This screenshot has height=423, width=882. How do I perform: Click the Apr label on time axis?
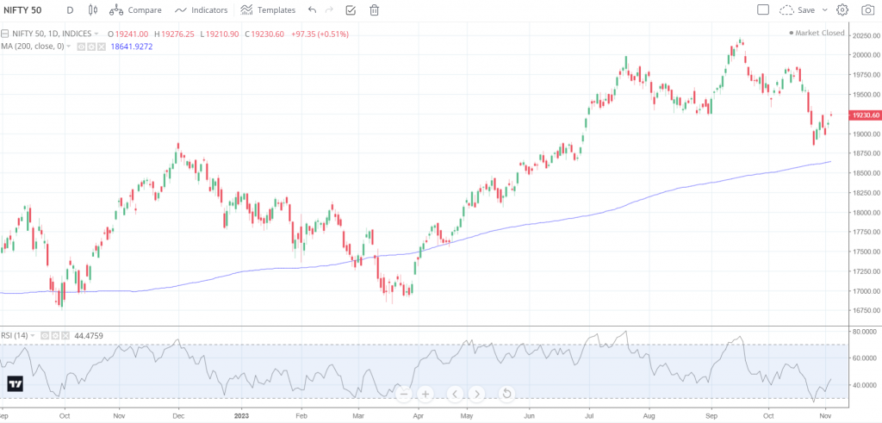click(418, 418)
